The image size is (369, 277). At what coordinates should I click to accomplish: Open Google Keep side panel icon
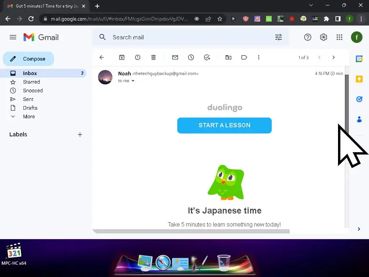click(x=359, y=79)
